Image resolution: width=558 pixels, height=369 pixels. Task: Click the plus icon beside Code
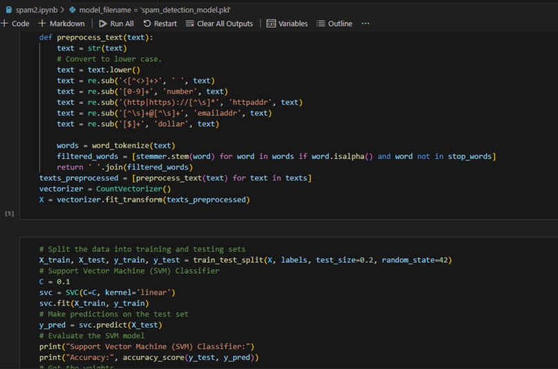(x=5, y=23)
